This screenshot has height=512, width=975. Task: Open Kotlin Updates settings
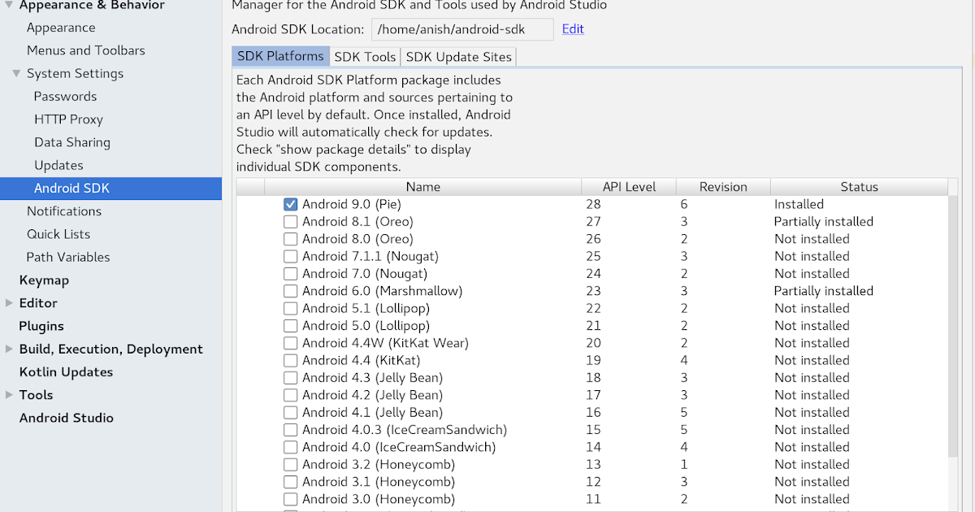66,372
